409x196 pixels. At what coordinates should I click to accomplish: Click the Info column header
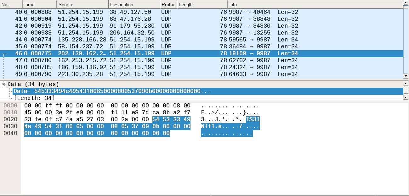coord(315,4)
